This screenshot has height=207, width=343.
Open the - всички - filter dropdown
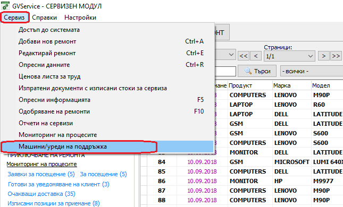click(x=312, y=71)
